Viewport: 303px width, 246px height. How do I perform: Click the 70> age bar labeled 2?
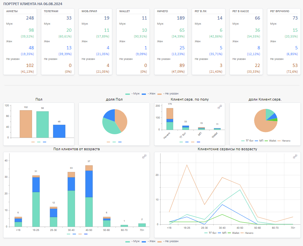(142, 225)
